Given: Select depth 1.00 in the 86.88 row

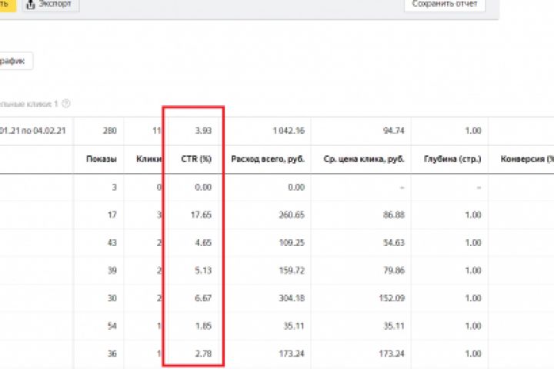Looking at the screenshot, I should click(x=473, y=214).
